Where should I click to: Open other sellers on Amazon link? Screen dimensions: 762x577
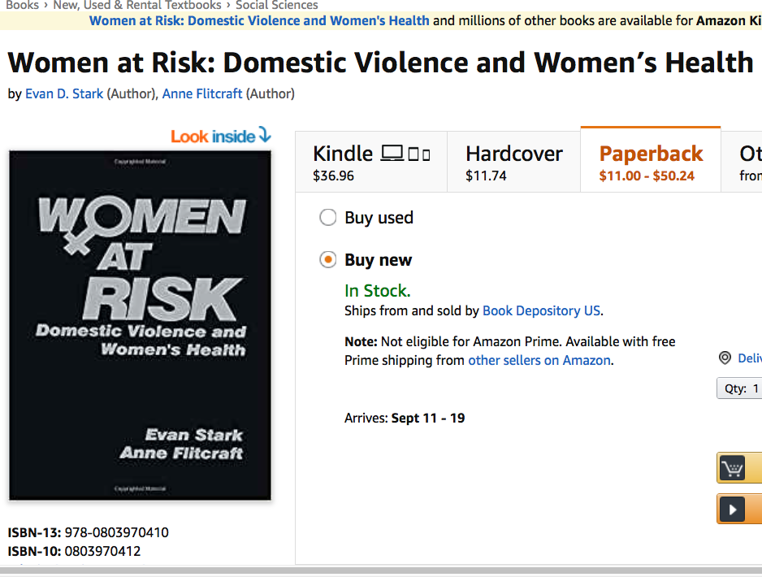click(539, 360)
